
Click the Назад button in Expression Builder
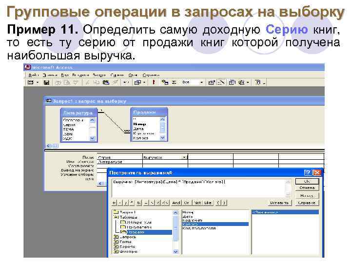pyautogui.click(x=307, y=196)
